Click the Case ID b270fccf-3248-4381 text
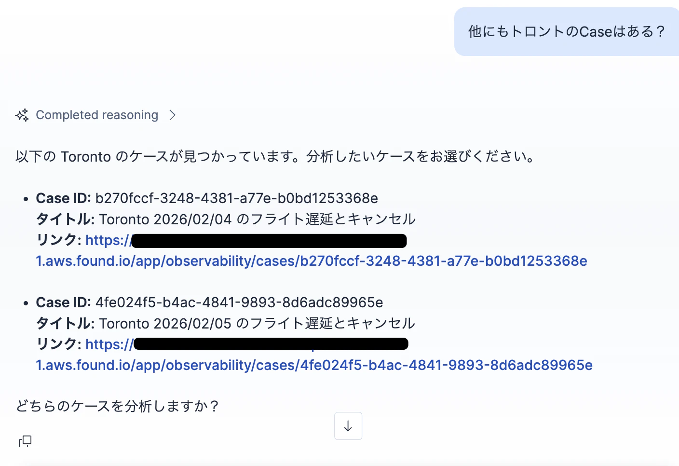 pyautogui.click(x=236, y=198)
